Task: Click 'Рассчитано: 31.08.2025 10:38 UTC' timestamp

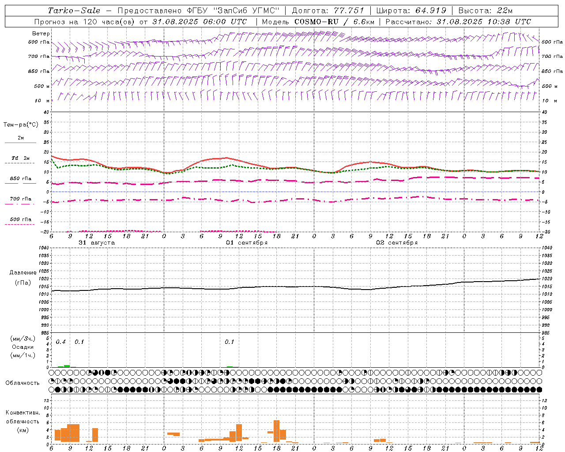Action: 458,22
